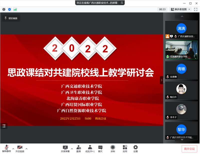Maximize the meeting window
This screenshot has width=200, height=154.
[x=190, y=3]
